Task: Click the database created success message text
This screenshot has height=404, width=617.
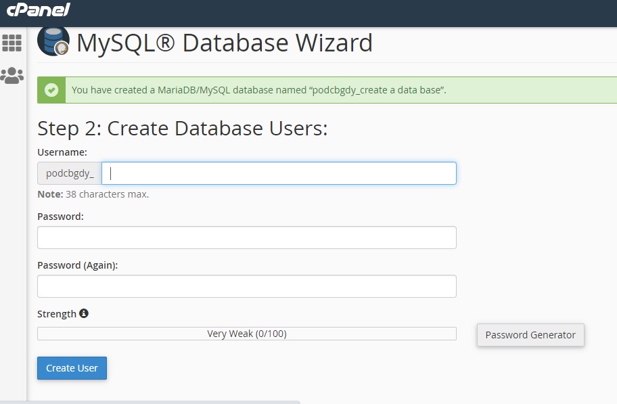Action: coord(259,90)
